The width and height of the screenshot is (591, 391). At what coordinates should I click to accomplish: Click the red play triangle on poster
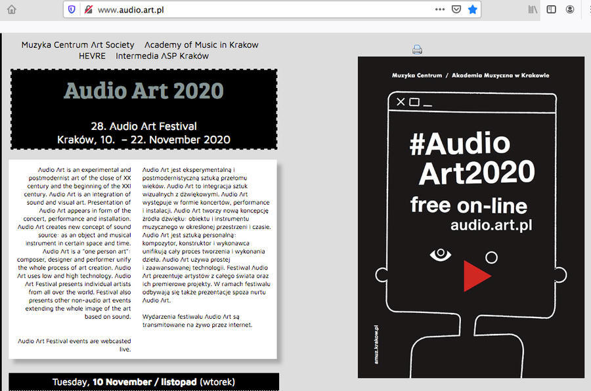point(477,276)
